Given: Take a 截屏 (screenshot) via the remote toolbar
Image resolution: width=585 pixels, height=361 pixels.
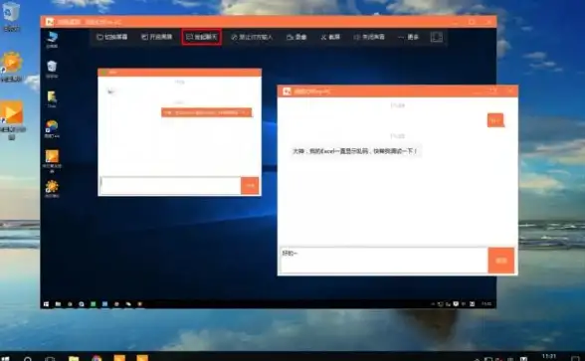Looking at the screenshot, I should (330, 38).
